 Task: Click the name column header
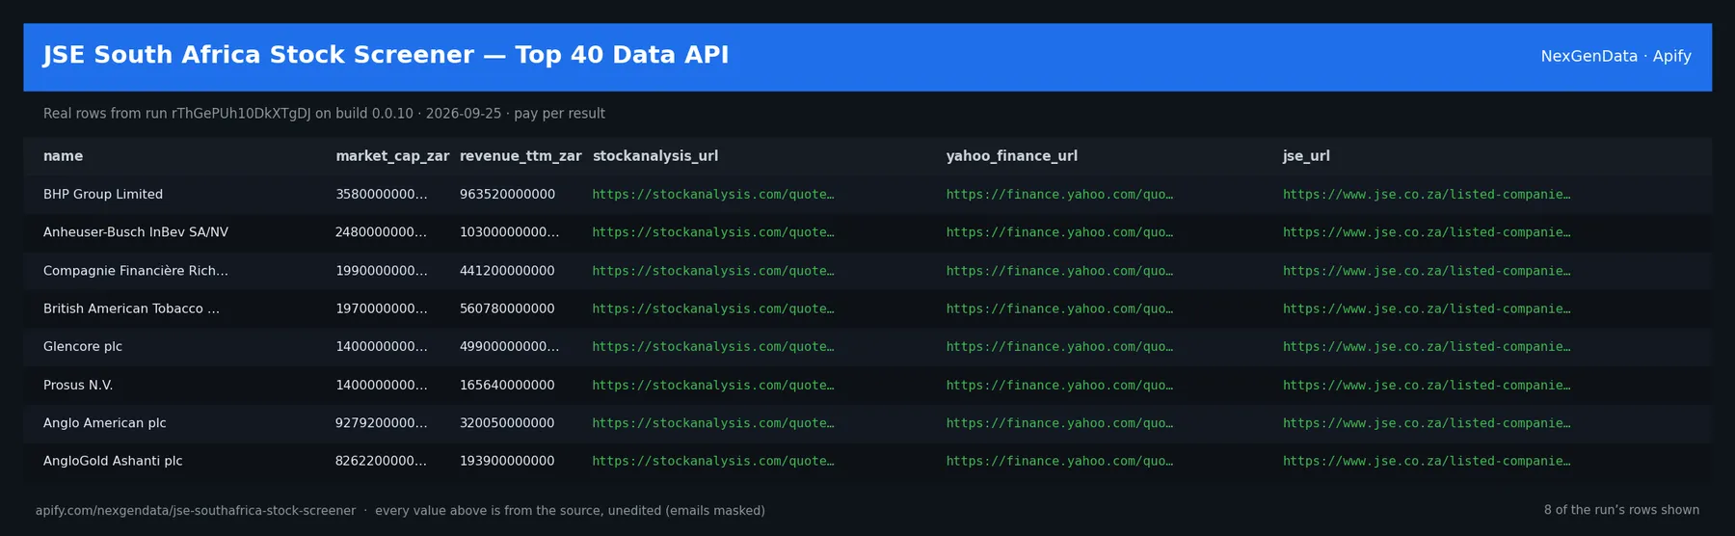tap(63, 156)
